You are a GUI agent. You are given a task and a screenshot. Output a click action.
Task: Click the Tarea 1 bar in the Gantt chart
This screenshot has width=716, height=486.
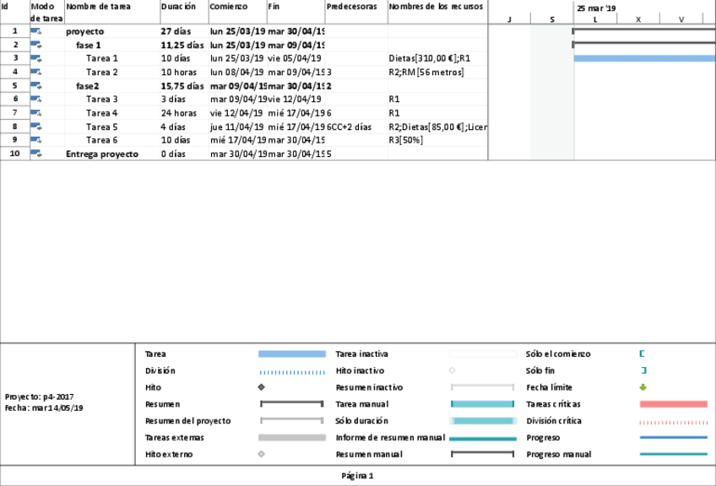coord(645,58)
